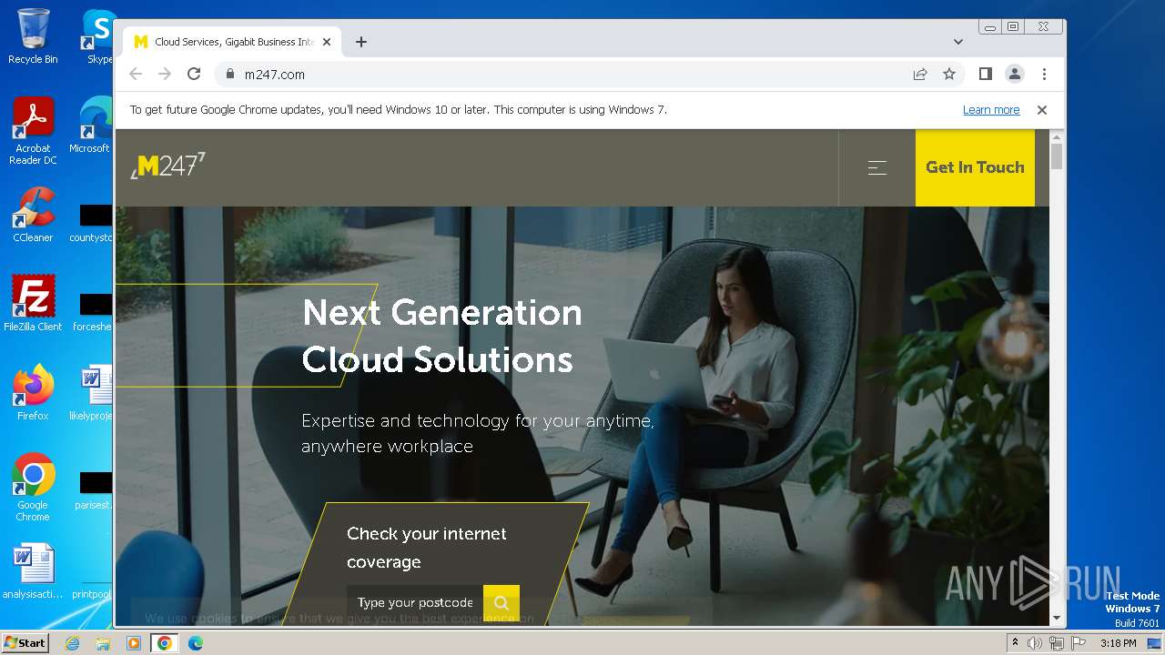Click the yellow postcode search button
The image size is (1165, 655).
501,602
